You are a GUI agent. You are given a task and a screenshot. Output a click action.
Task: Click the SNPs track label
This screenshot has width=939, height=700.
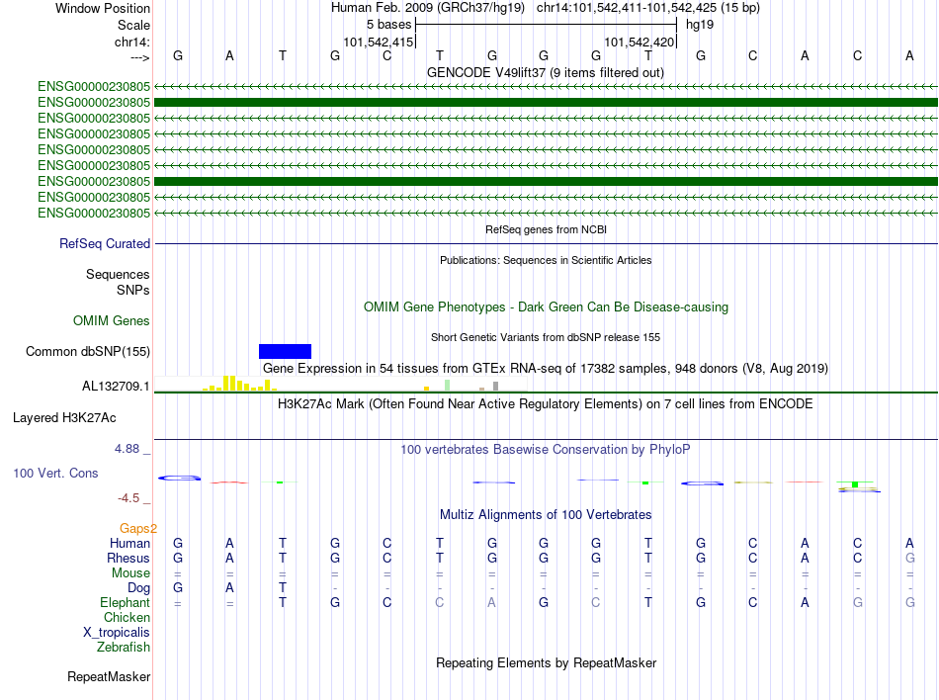click(x=133, y=290)
